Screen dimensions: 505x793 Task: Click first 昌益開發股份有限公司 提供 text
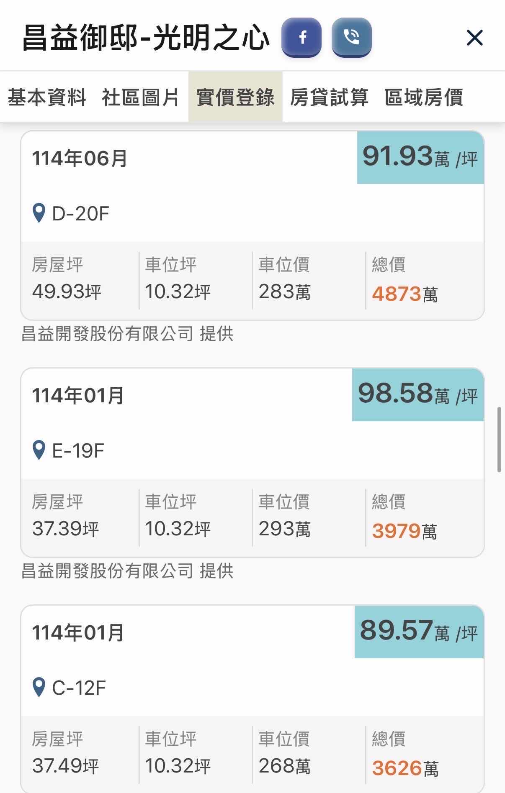click(x=127, y=334)
